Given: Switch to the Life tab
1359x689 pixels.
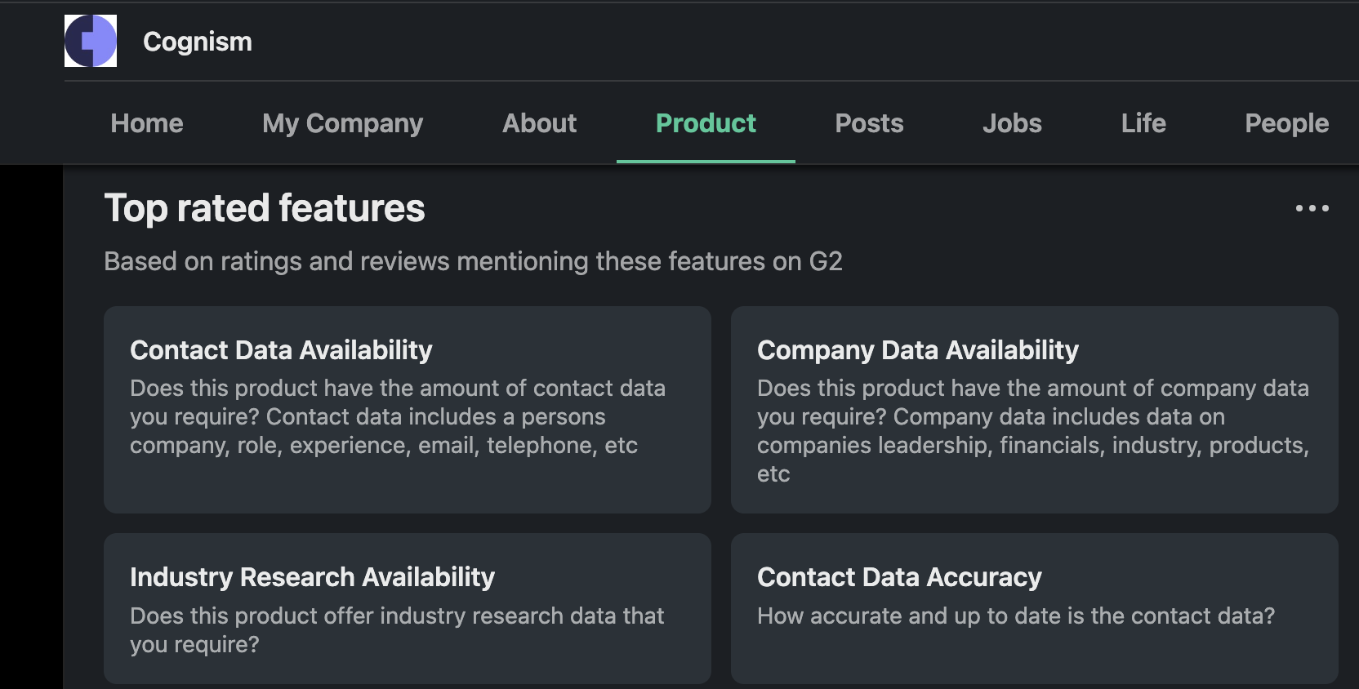Looking at the screenshot, I should tap(1143, 123).
